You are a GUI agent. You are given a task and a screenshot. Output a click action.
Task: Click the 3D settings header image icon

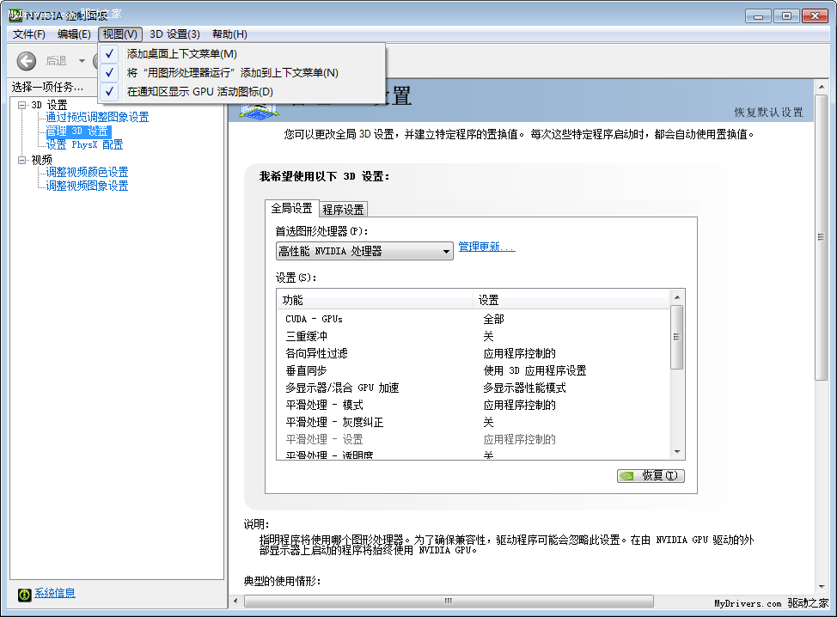coord(260,110)
